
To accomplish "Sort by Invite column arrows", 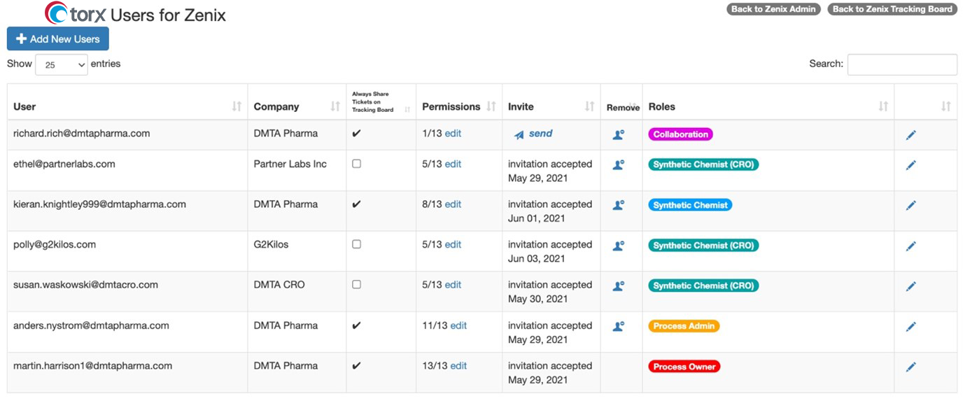I will click(x=590, y=106).
